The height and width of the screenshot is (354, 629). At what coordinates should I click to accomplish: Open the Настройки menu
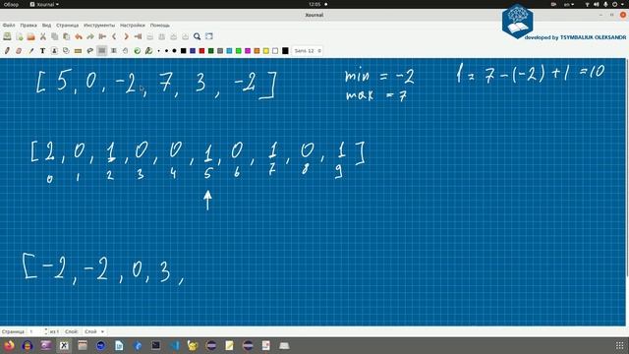tap(133, 26)
